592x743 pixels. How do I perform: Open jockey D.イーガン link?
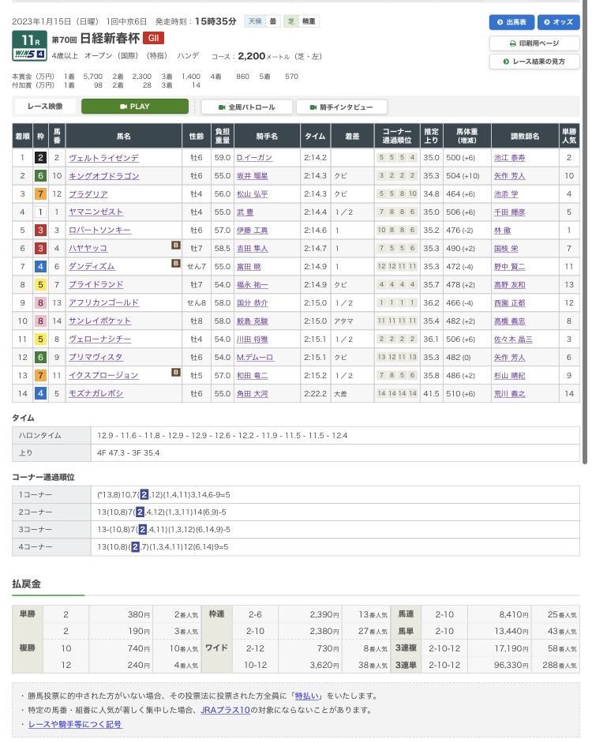coord(254,158)
